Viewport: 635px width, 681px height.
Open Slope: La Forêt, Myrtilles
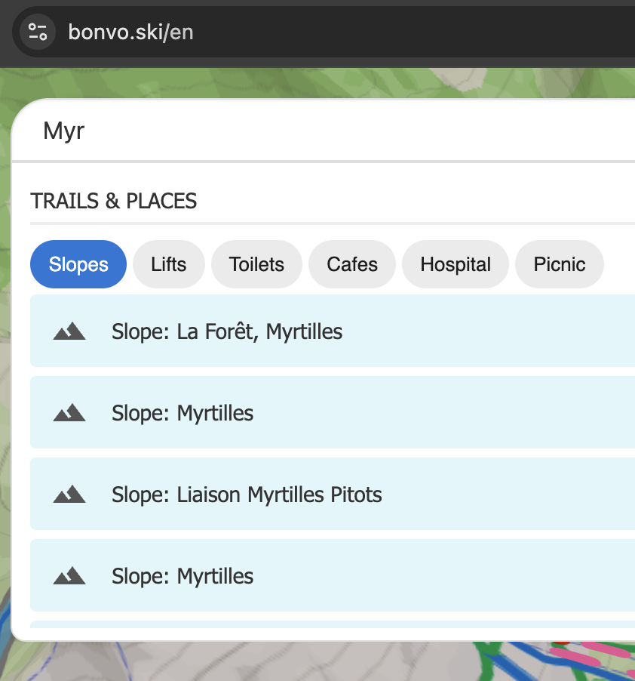(x=226, y=331)
